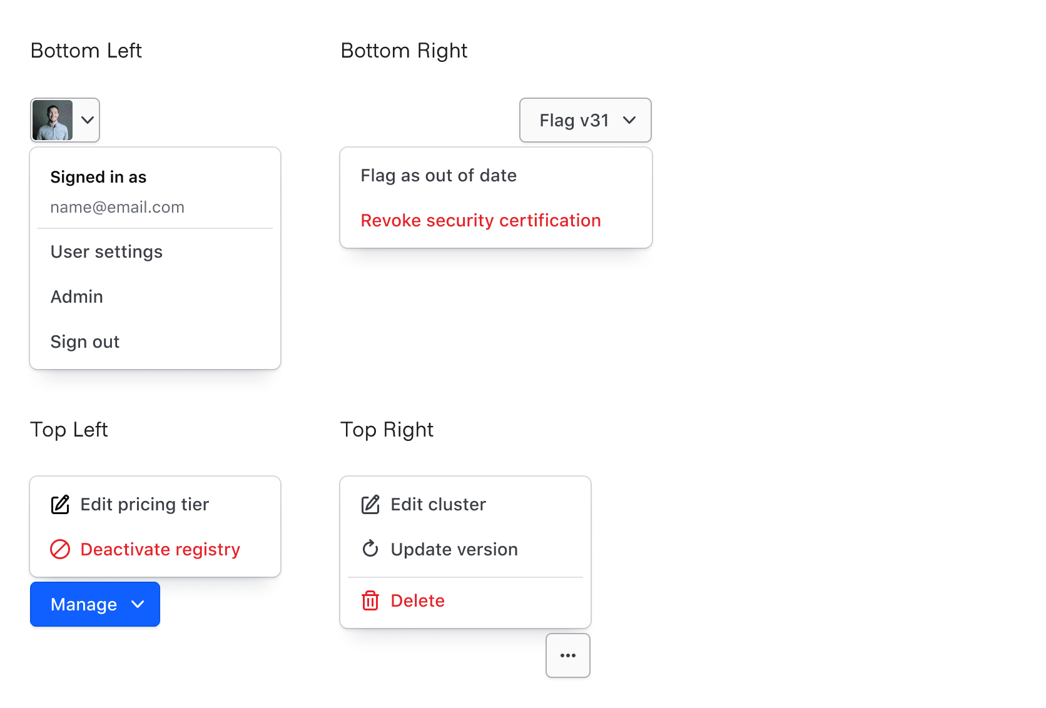Click the edit pencil icon beside Edit pricing tier
The width and height of the screenshot is (1046, 708).
pyautogui.click(x=60, y=505)
